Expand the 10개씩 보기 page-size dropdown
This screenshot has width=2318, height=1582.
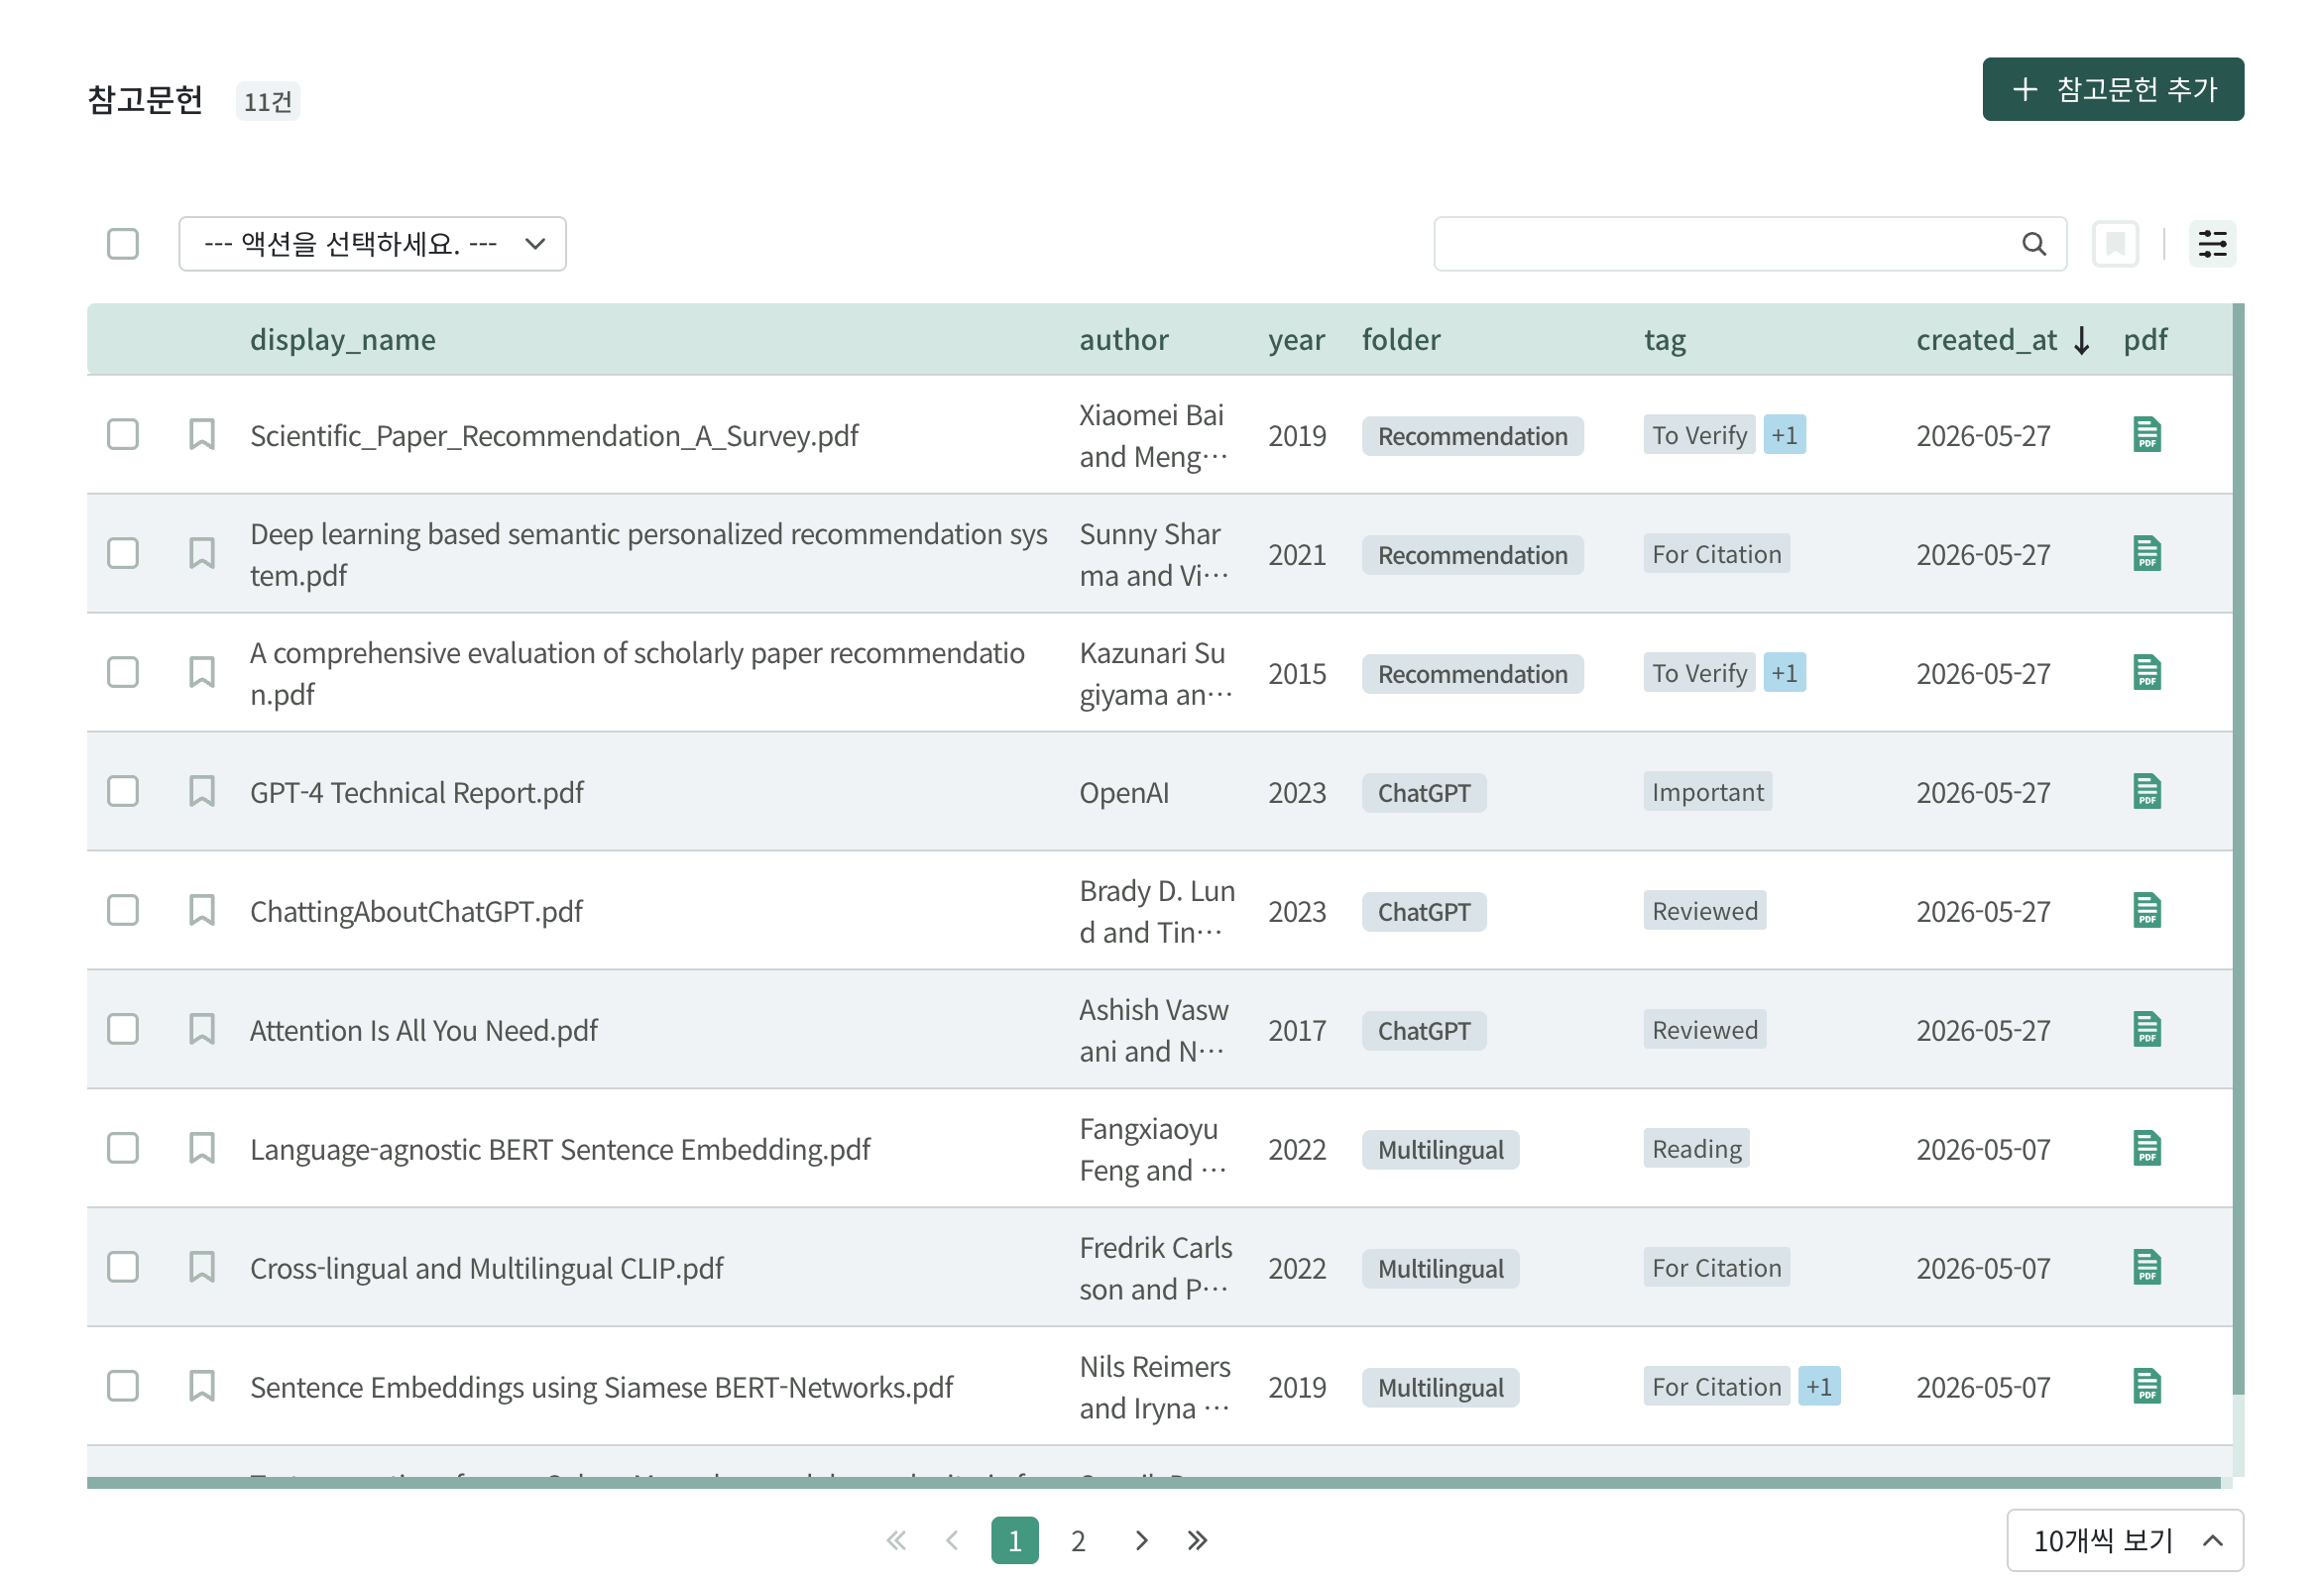pyautogui.click(x=2125, y=1540)
